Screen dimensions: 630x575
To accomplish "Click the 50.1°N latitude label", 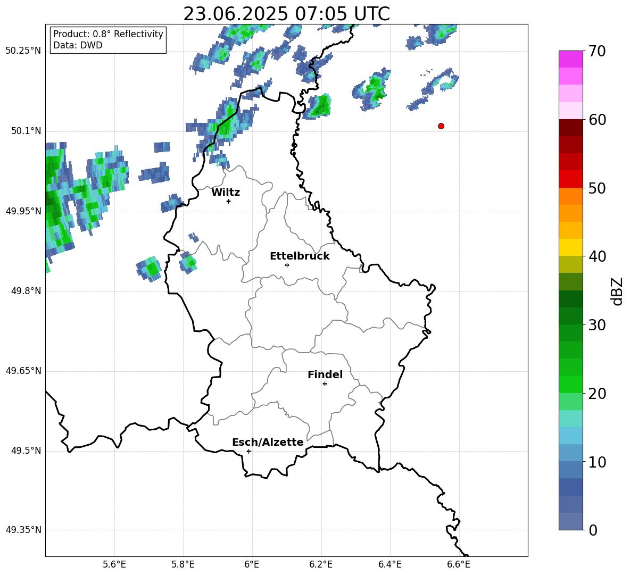I will [26, 131].
